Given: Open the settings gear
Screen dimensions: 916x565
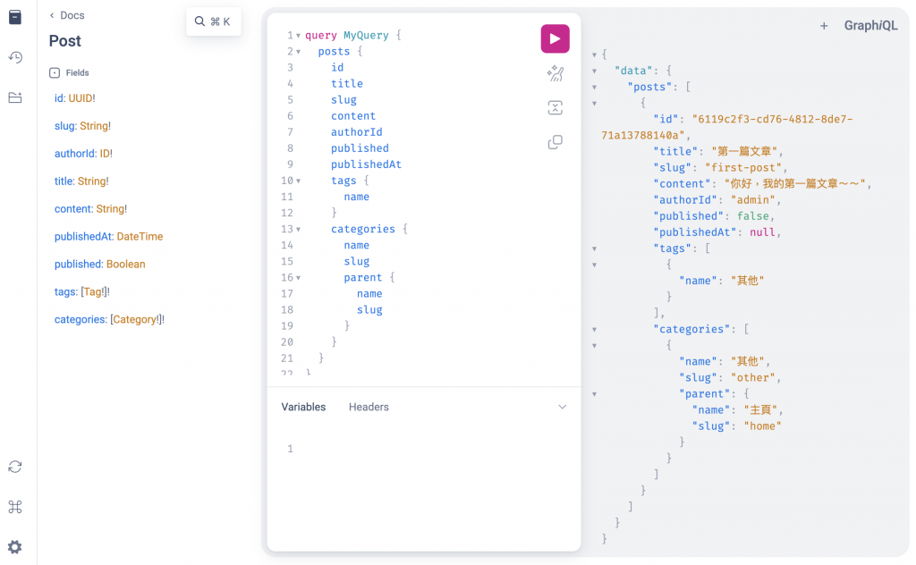Looking at the screenshot, I should [15, 547].
